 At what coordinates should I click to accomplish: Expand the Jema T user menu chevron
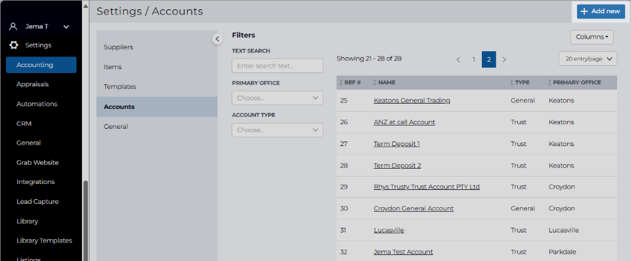(67, 27)
